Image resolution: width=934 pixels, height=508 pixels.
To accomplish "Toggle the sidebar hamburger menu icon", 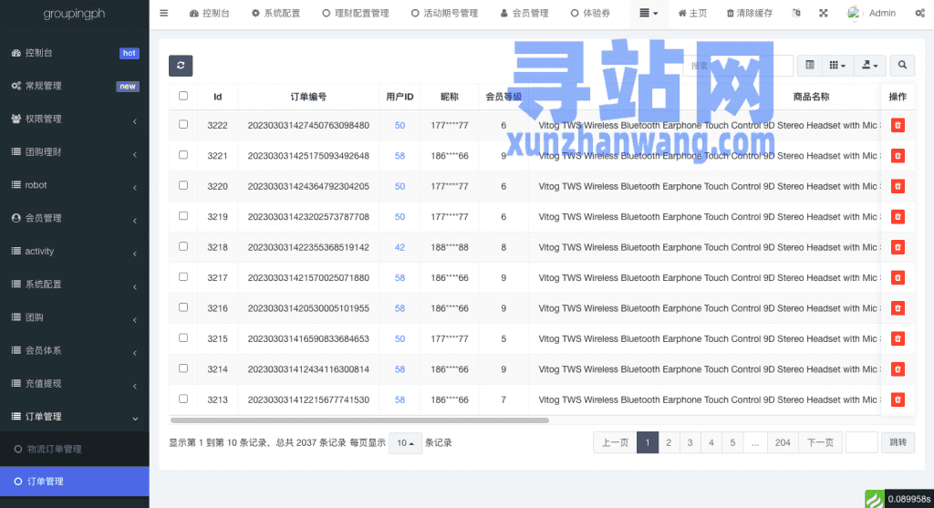I will [164, 13].
